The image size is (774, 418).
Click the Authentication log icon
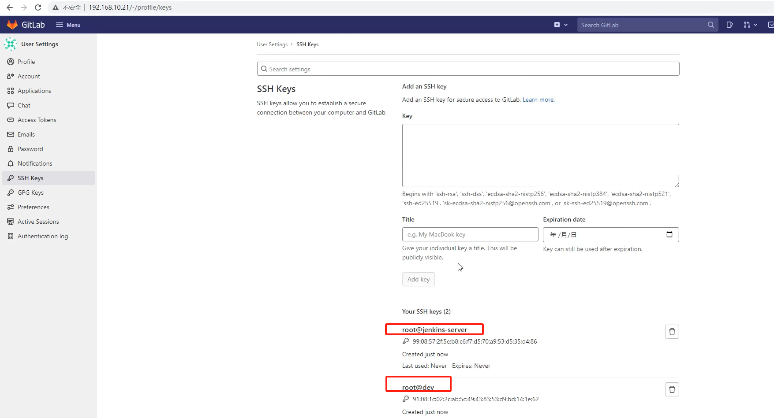(11, 236)
